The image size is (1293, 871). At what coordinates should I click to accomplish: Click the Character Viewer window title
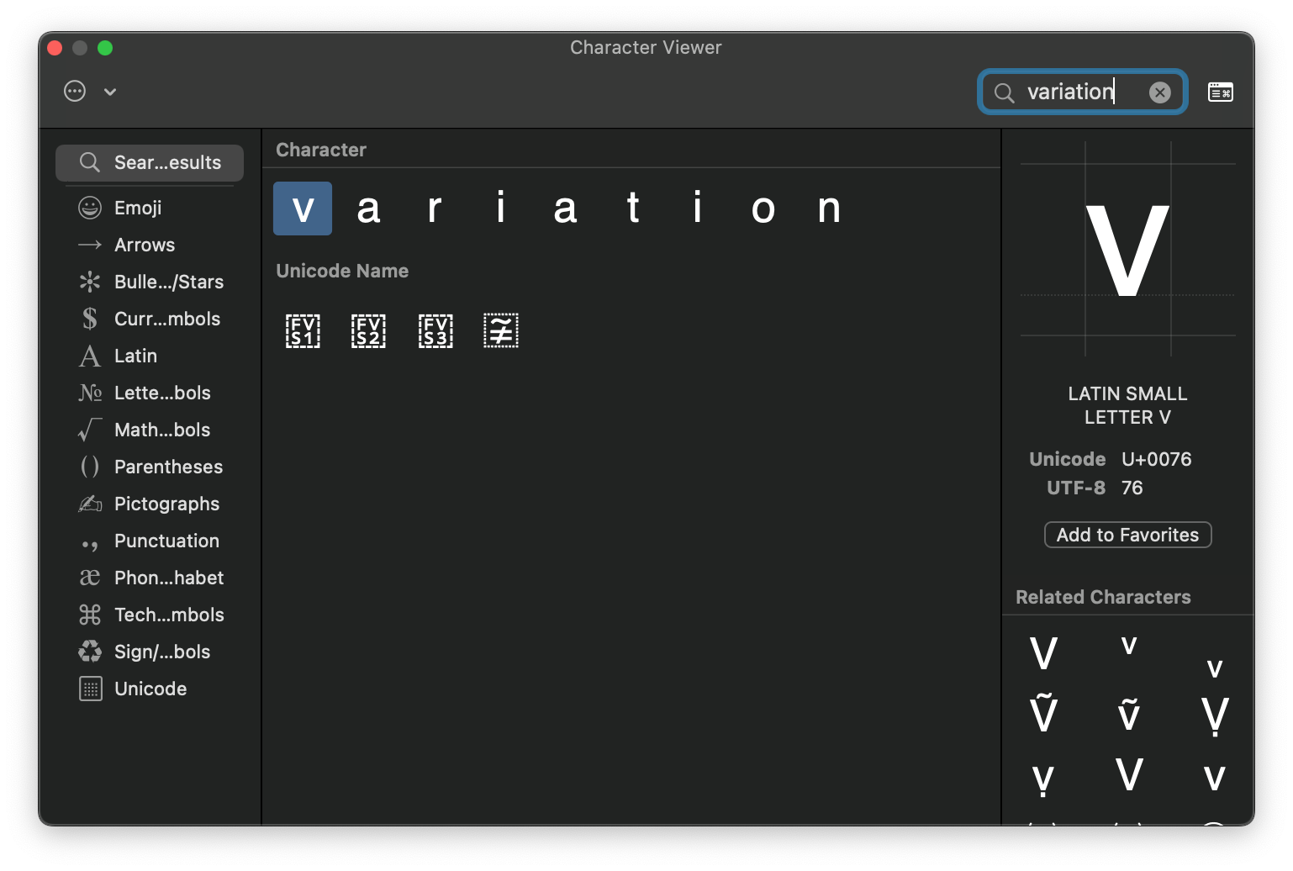(646, 47)
